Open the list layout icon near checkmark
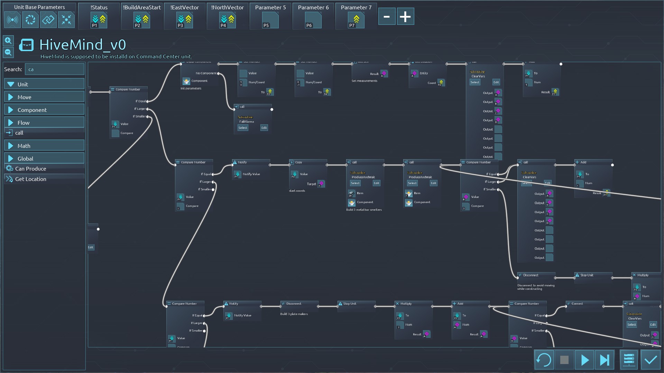664x373 pixels. [x=629, y=360]
